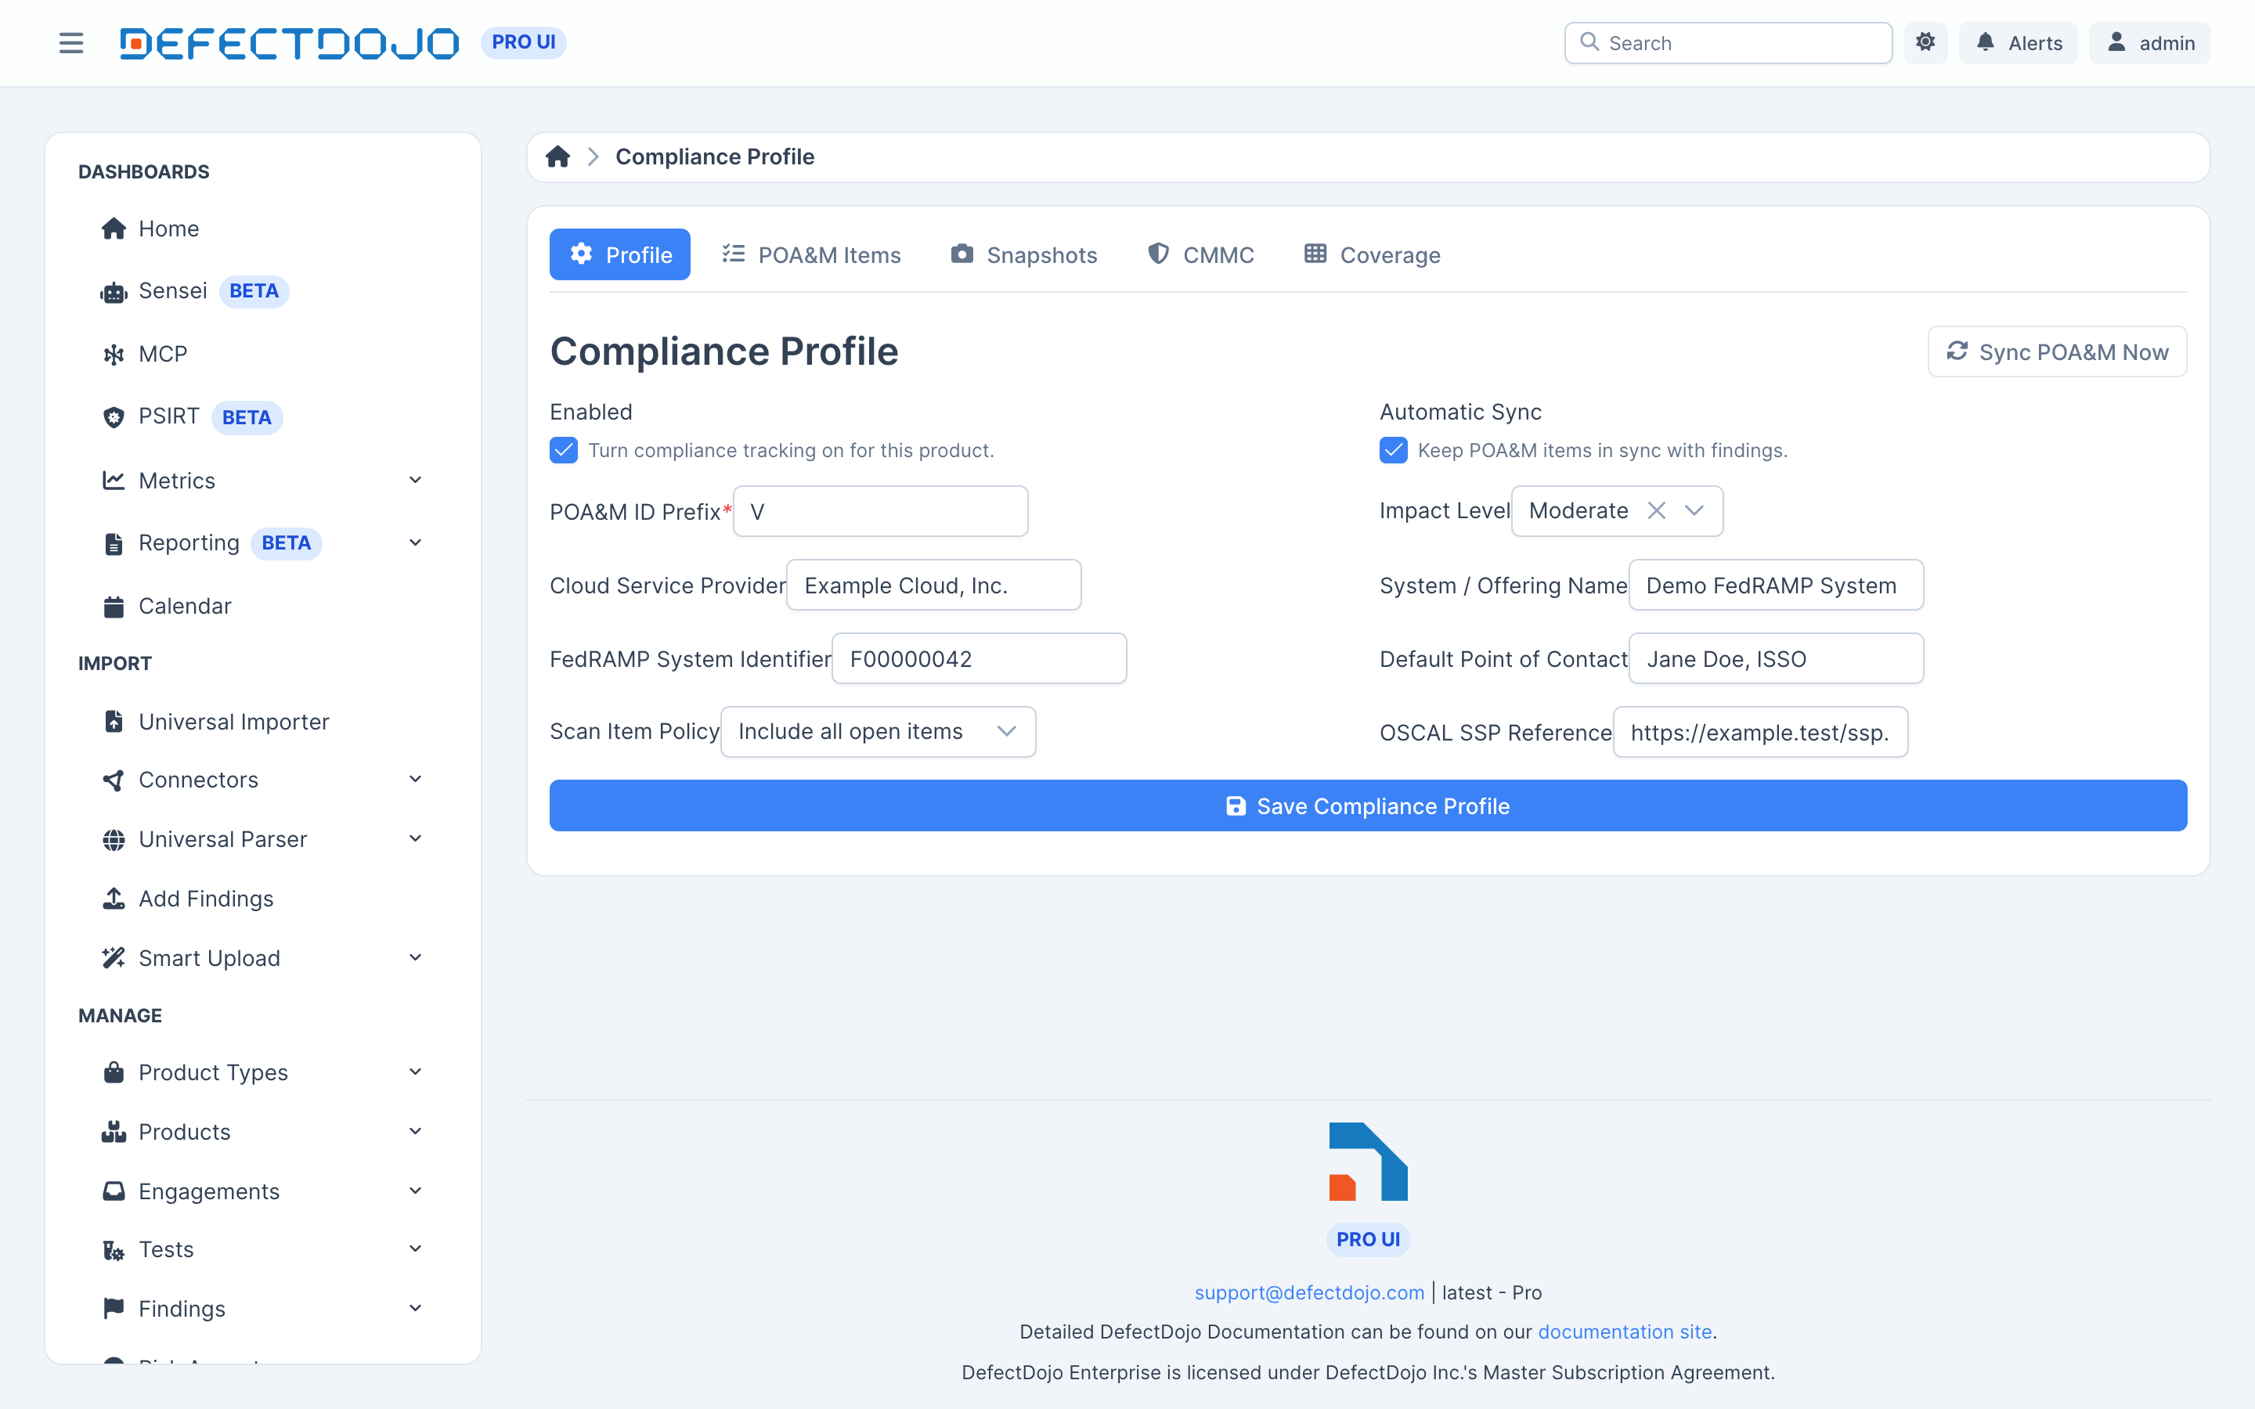Toggle the theme settings gear icon
The width and height of the screenshot is (2255, 1409).
pos(1925,43)
